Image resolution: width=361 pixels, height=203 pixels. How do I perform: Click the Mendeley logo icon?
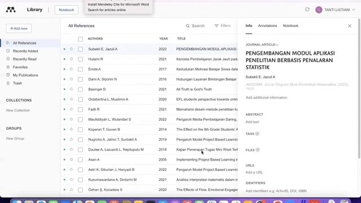11,10
